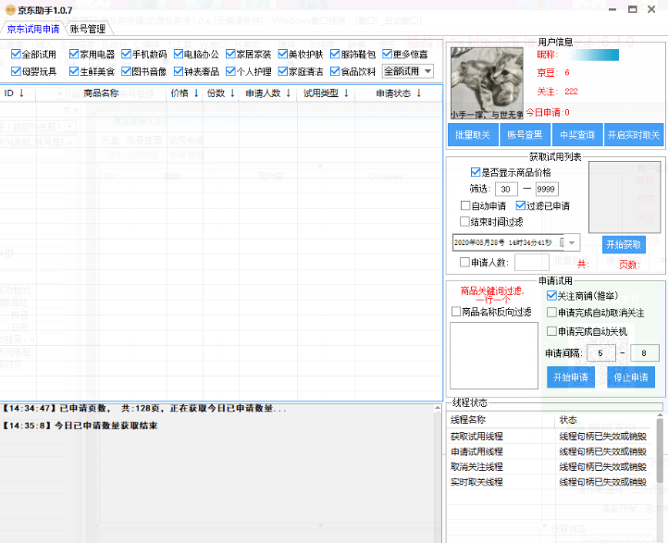
Task: Click the 开始申请 button
Action: [571, 376]
